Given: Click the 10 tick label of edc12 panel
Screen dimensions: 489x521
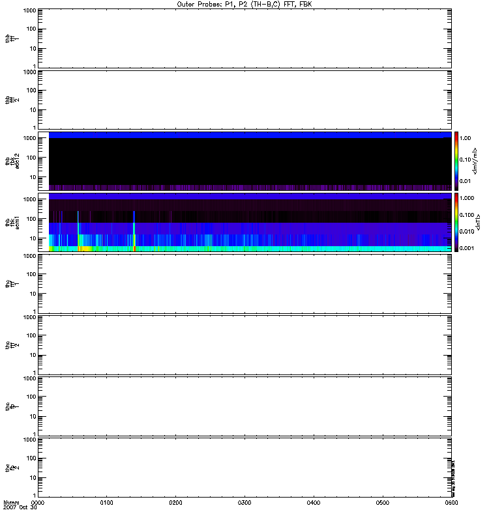Looking at the screenshot, I should (33, 177).
